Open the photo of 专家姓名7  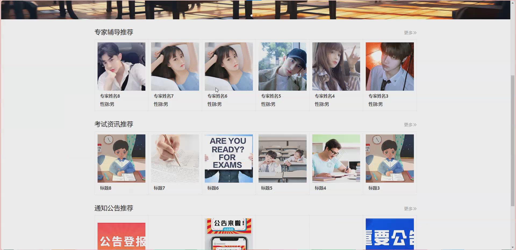click(x=175, y=67)
